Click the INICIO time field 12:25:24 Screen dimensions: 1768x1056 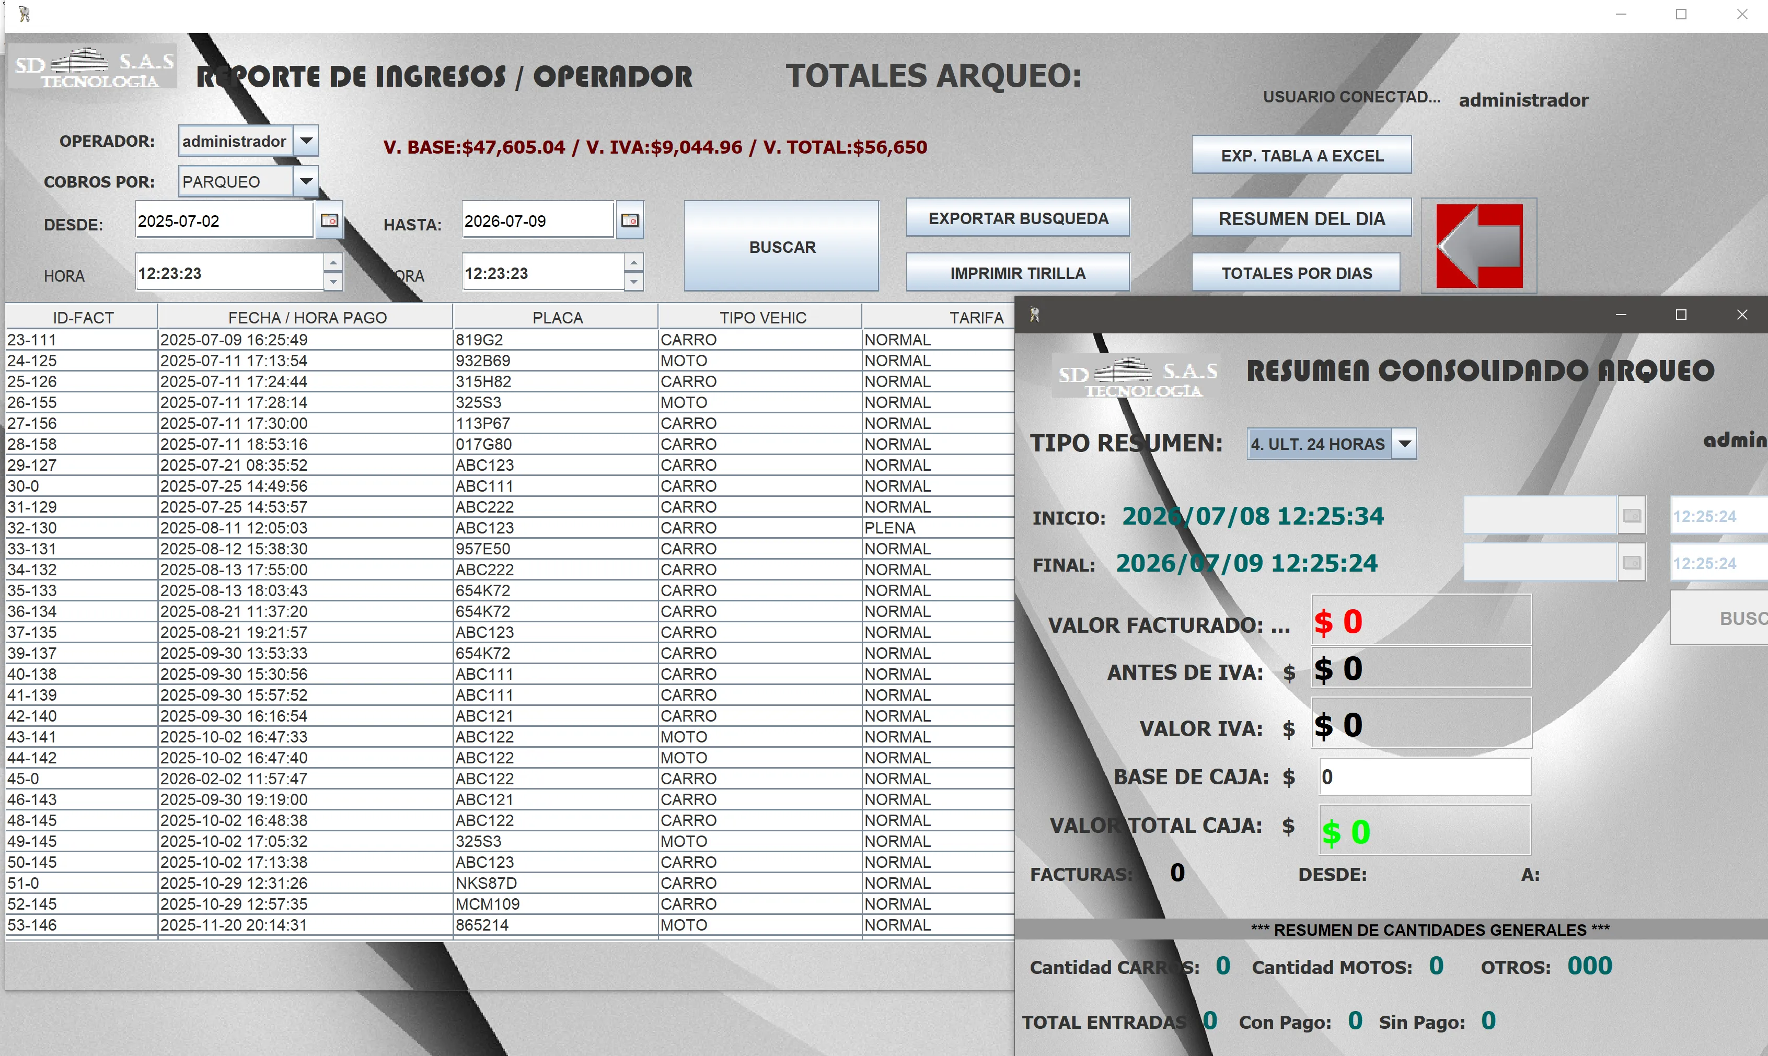click(x=1719, y=515)
